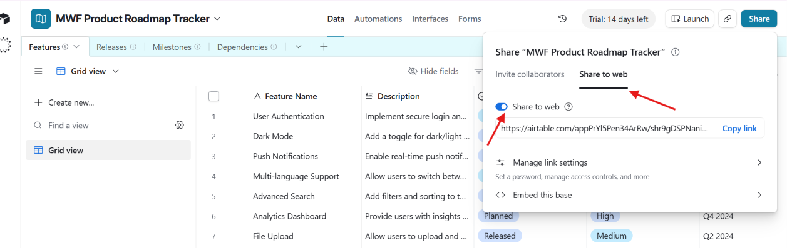Select the Share to web tab
The height and width of the screenshot is (248, 787).
point(603,74)
